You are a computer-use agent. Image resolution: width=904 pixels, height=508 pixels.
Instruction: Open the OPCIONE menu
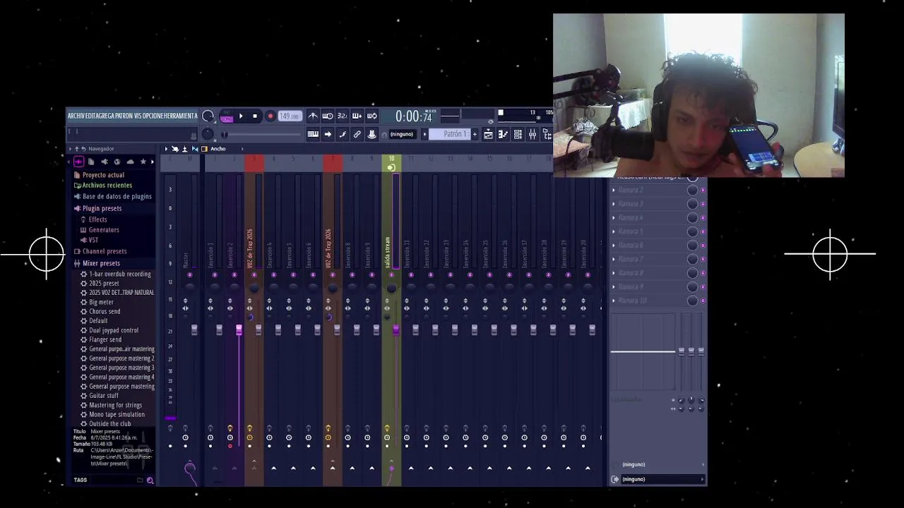[x=153, y=116]
